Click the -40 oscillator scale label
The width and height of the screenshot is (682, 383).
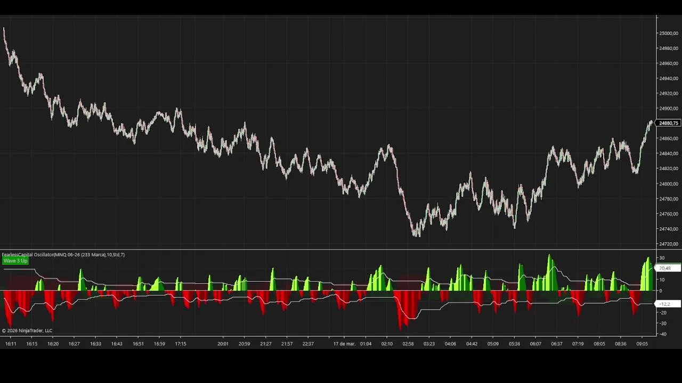[662, 335]
